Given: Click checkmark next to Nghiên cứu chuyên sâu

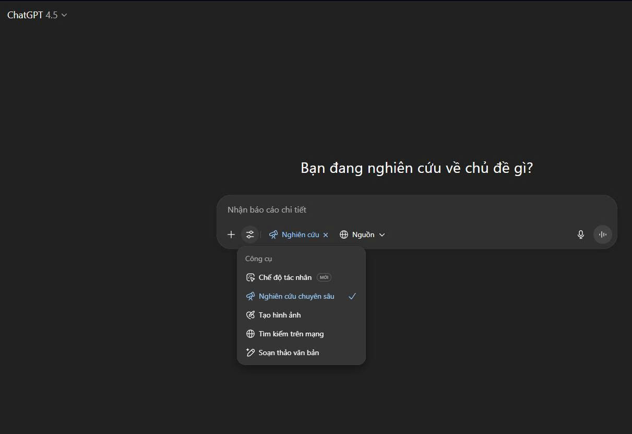Looking at the screenshot, I should click(x=352, y=296).
